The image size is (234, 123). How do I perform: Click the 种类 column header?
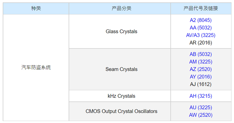[x=36, y=8]
